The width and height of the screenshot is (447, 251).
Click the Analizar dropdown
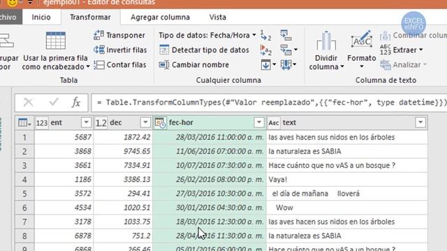[403, 65]
